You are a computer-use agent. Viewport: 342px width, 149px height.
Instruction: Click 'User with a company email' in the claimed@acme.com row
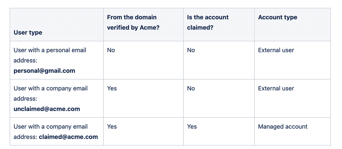51,127
